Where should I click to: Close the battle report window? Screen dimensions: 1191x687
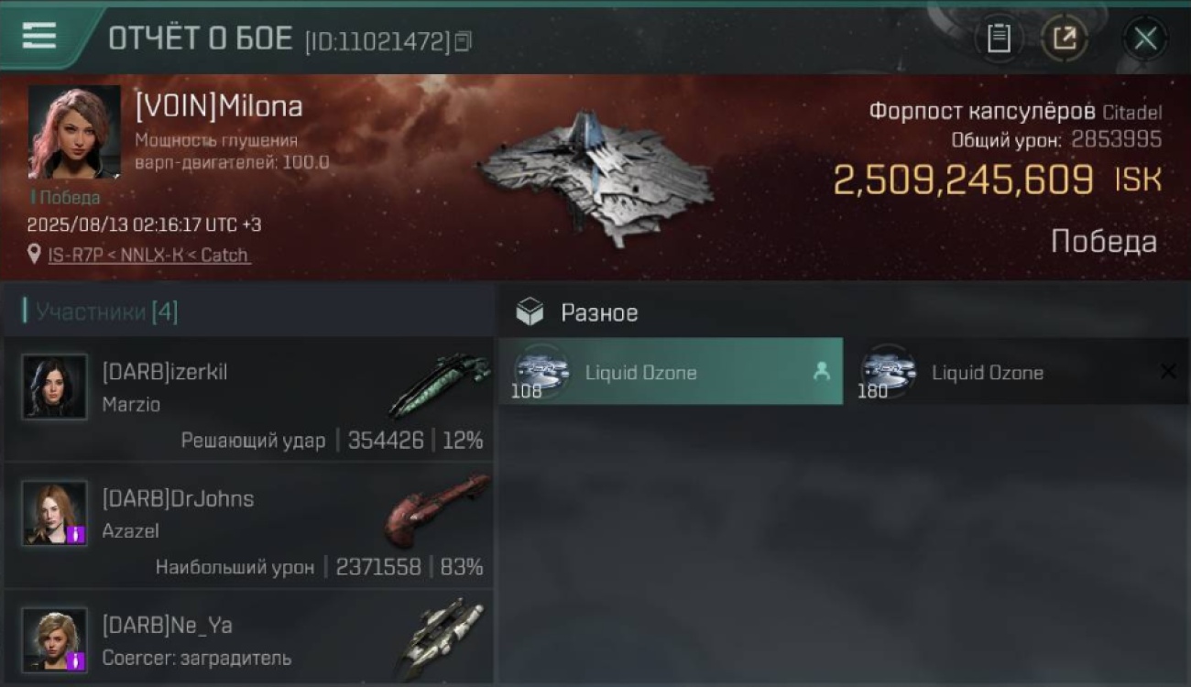click(x=1145, y=38)
